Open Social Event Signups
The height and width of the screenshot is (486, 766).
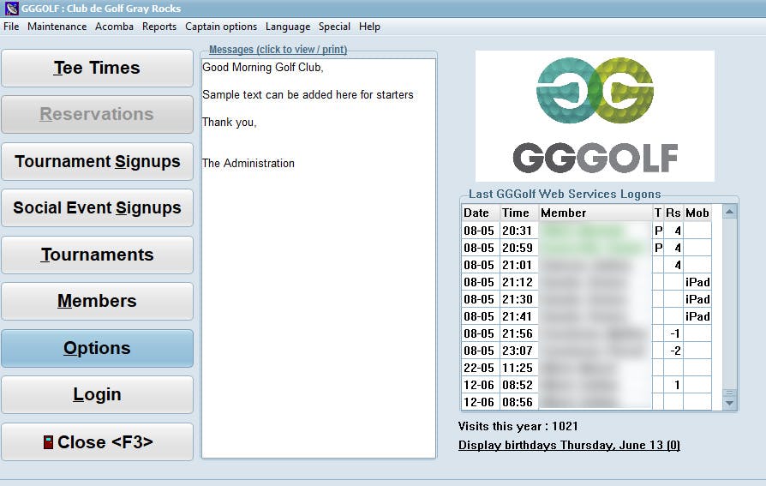(97, 207)
